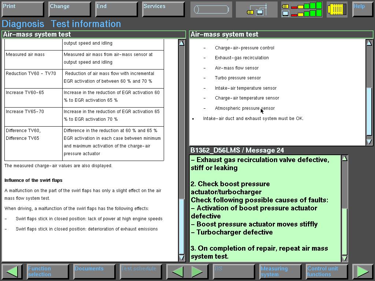The width and height of the screenshot is (375, 281).
Task: Click the left arrow in the center bottom pager
Action: [x=178, y=271]
